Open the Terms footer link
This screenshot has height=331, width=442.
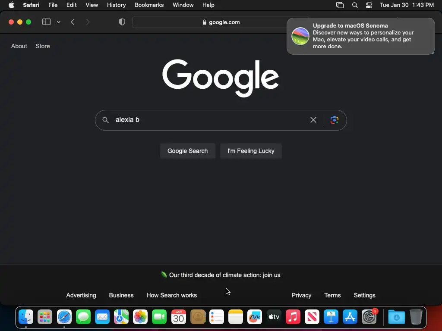tap(332, 295)
